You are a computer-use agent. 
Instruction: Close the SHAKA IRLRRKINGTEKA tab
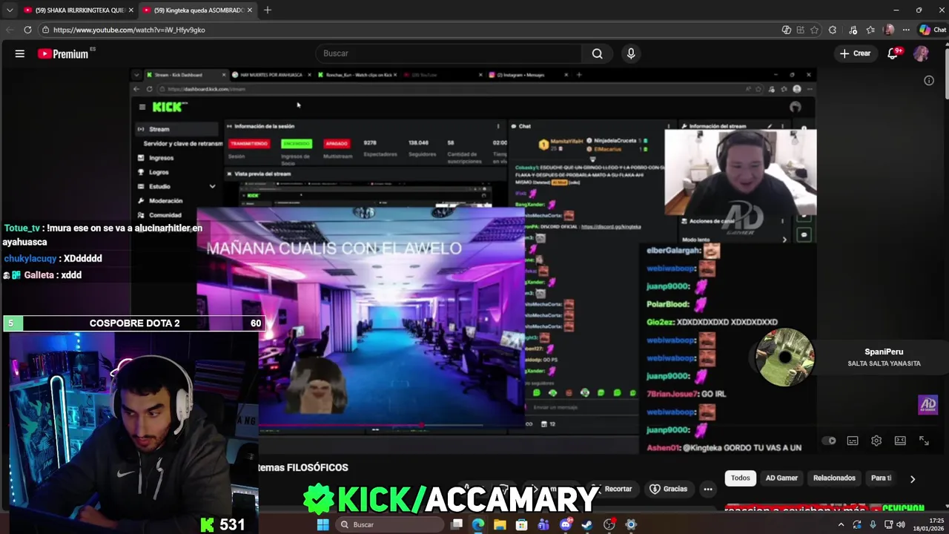[130, 10]
